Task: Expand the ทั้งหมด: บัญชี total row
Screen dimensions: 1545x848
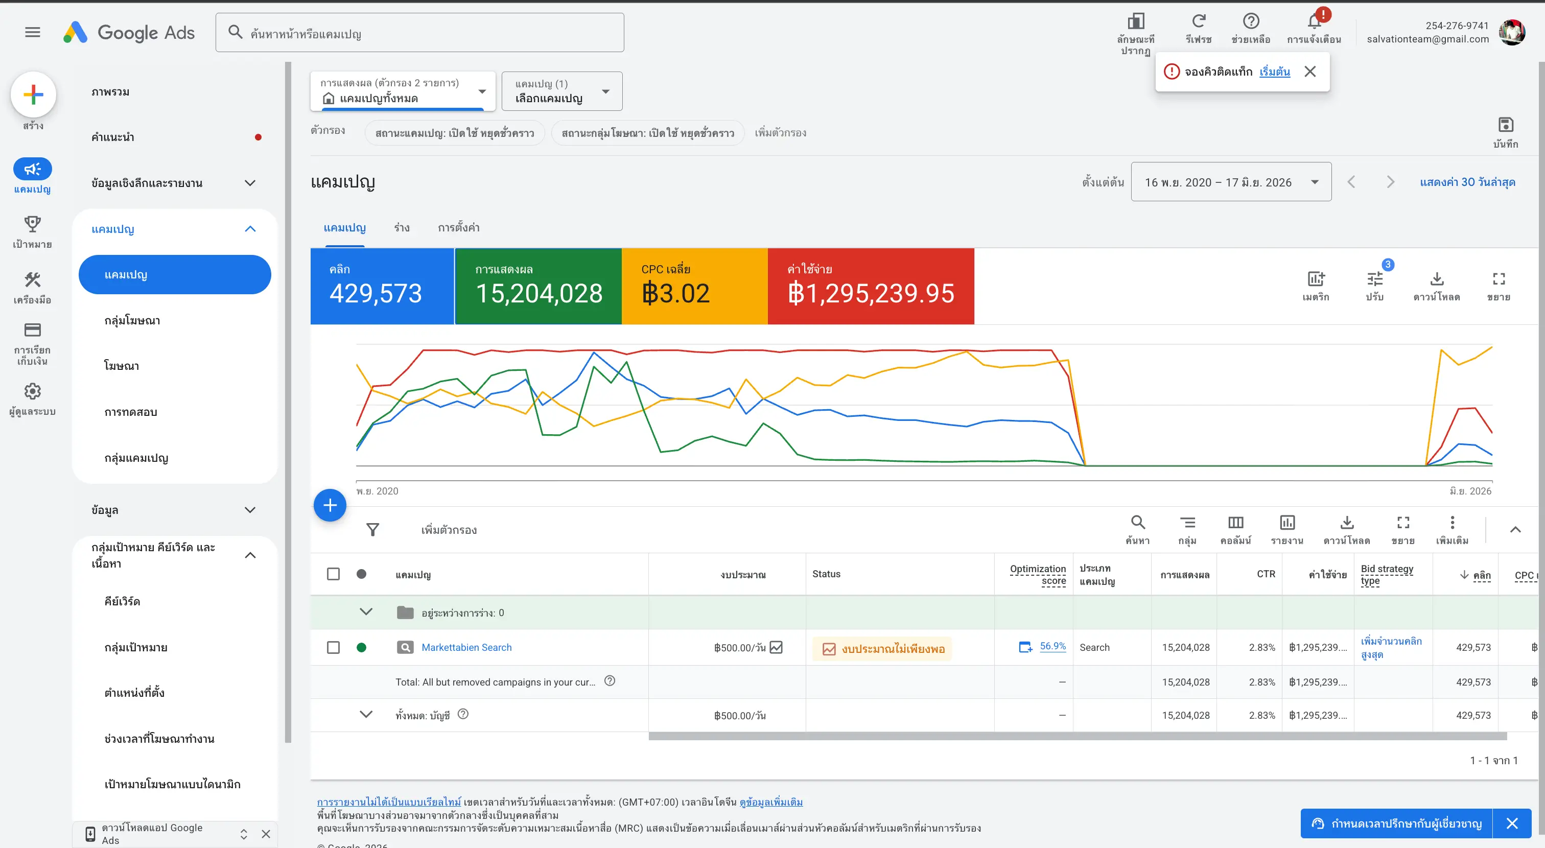Action: 366,714
